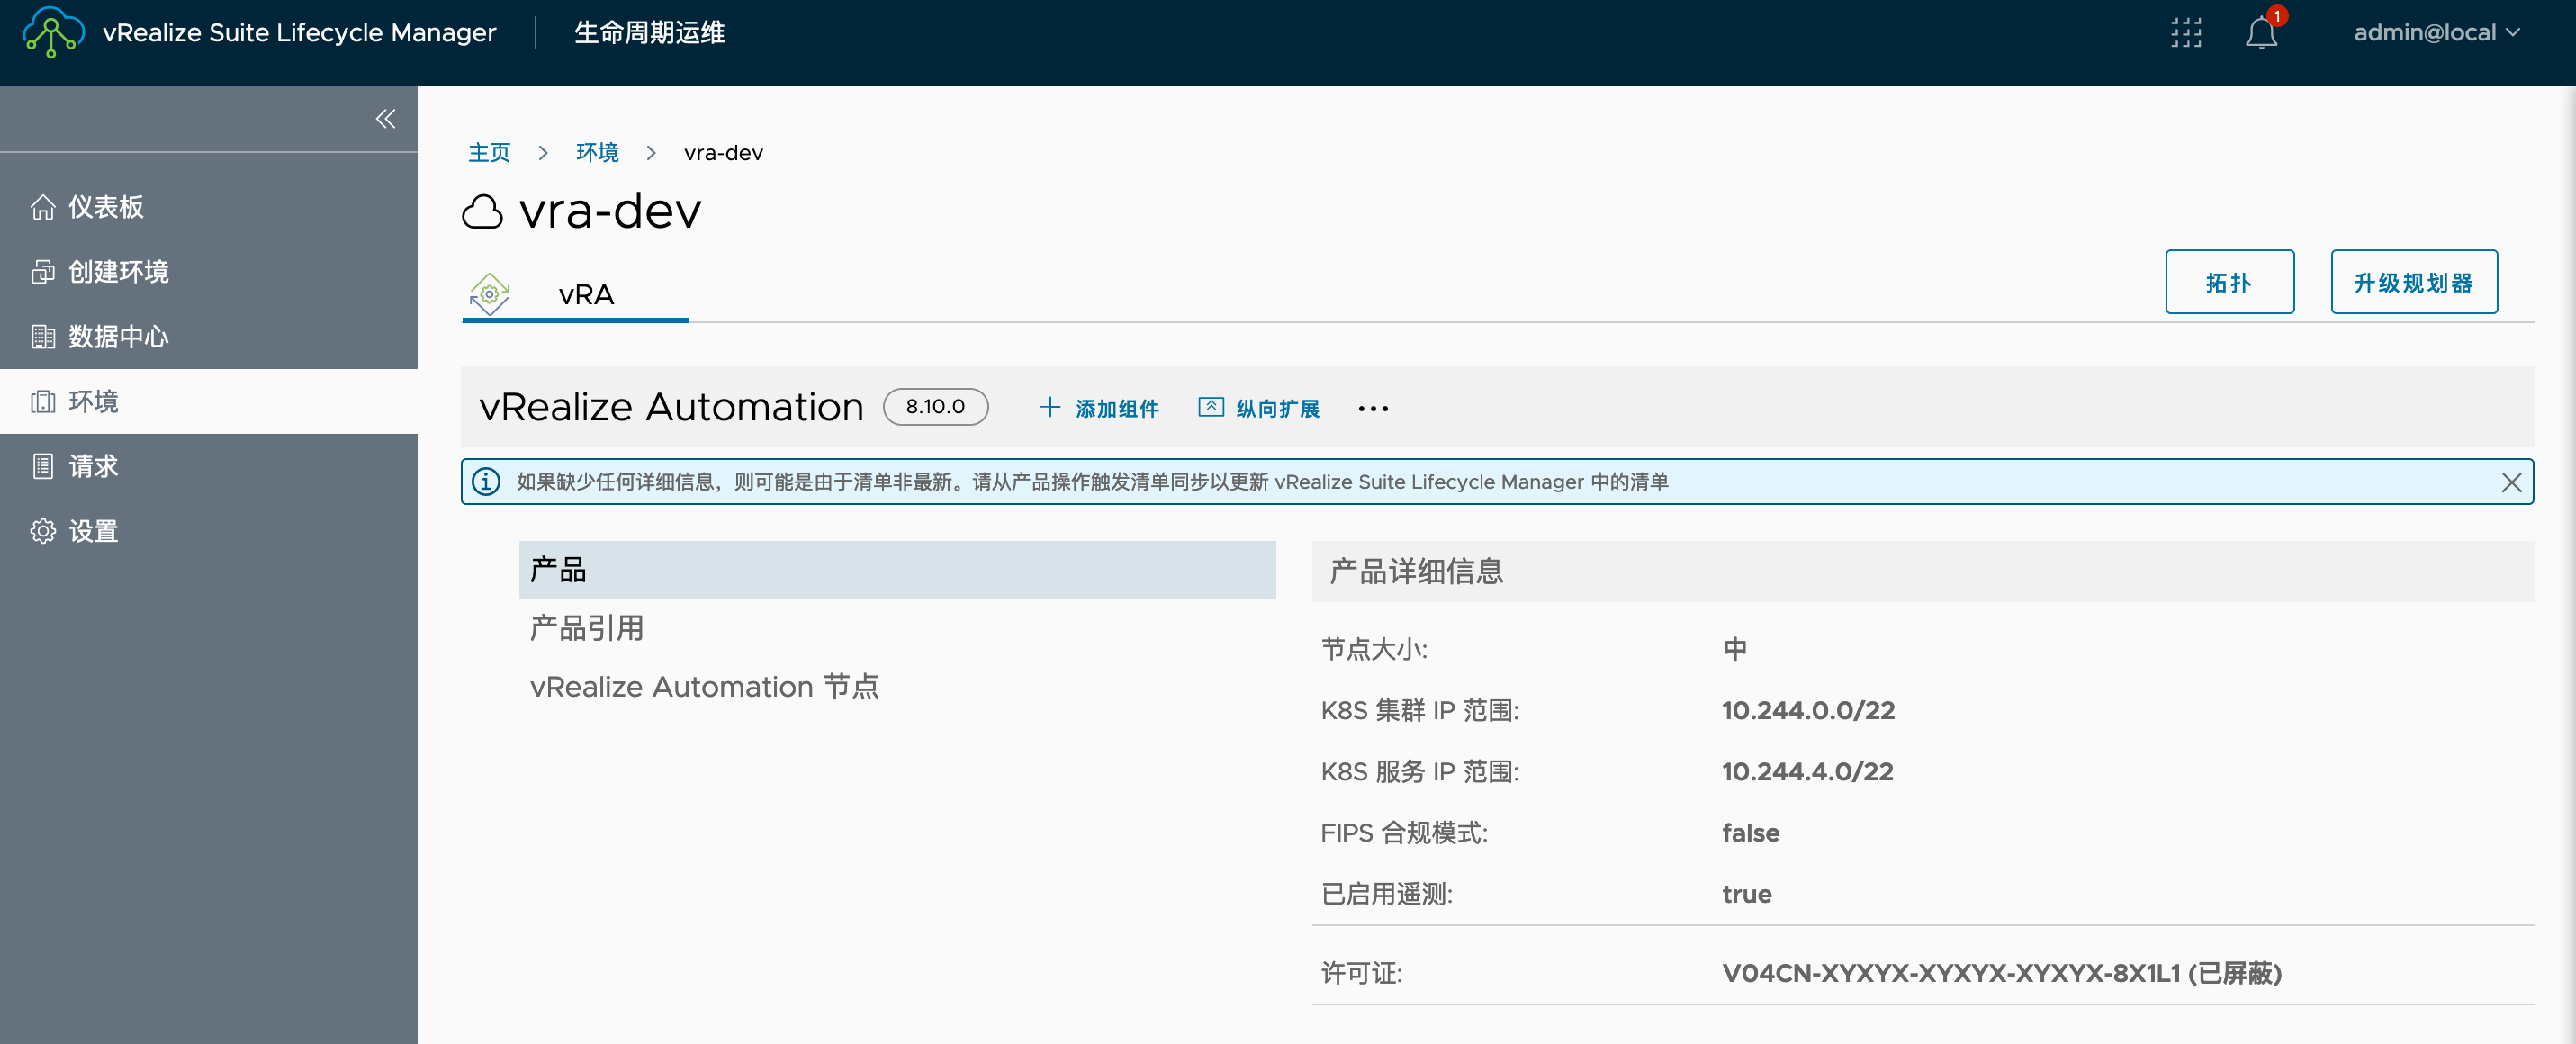The height and width of the screenshot is (1044, 2576).
Task: Click 纵向扩展 action
Action: [x=1259, y=408]
